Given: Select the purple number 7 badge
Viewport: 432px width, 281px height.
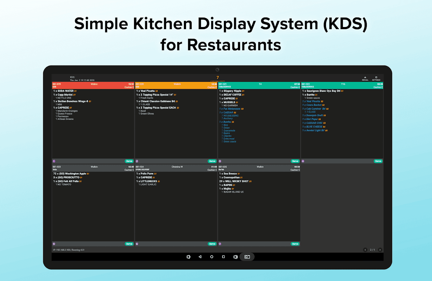Looking at the screenshot, I should [x=220, y=244].
